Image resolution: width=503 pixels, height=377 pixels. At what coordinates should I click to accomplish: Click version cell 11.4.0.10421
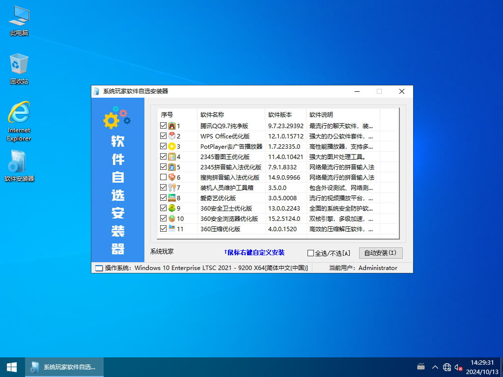(x=285, y=157)
